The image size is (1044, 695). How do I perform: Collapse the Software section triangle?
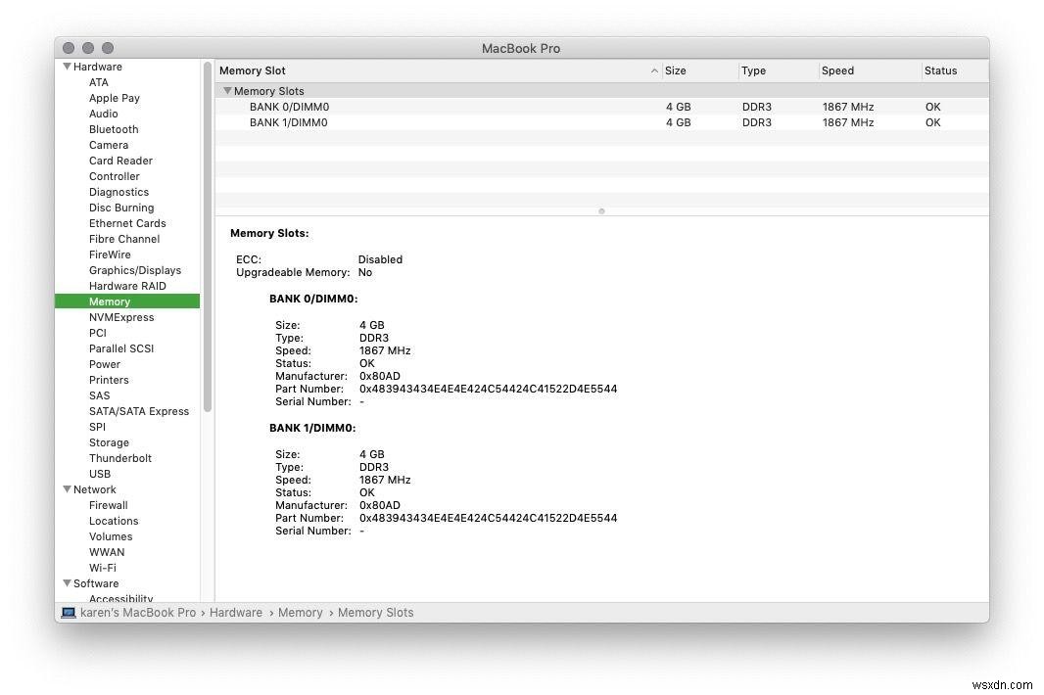pyautogui.click(x=67, y=583)
